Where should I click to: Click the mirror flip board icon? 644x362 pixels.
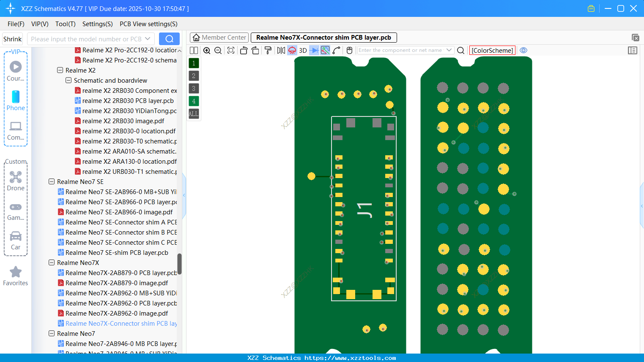coord(281,50)
